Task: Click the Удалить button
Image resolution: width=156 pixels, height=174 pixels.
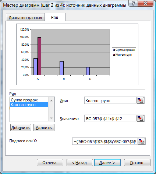Action: click(x=44, y=128)
